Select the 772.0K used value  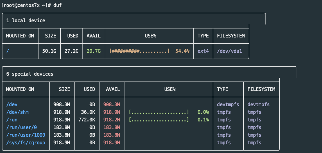(x=87, y=120)
